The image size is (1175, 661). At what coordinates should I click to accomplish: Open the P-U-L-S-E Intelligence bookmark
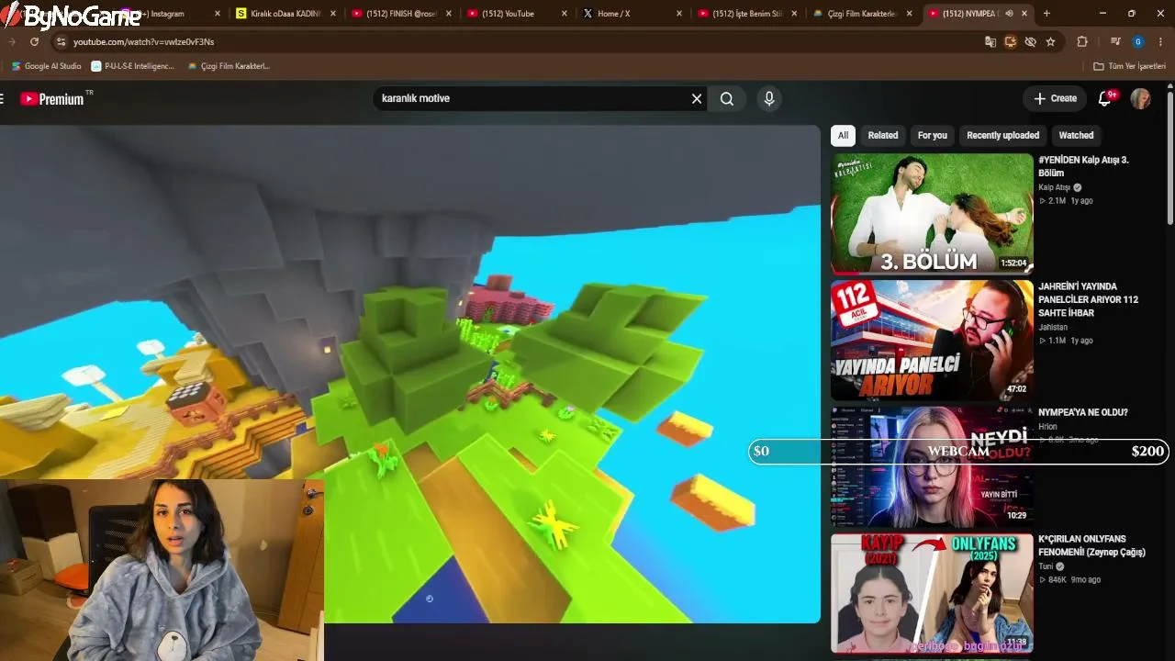[132, 66]
